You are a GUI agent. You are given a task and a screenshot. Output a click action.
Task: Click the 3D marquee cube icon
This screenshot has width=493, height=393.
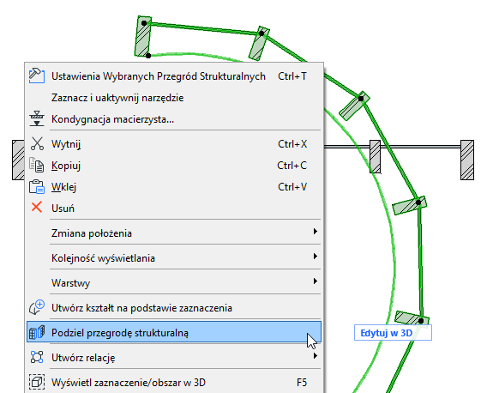[37, 382]
